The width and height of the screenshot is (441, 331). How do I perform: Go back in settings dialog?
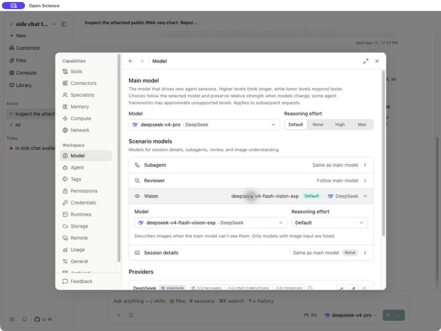(x=130, y=61)
